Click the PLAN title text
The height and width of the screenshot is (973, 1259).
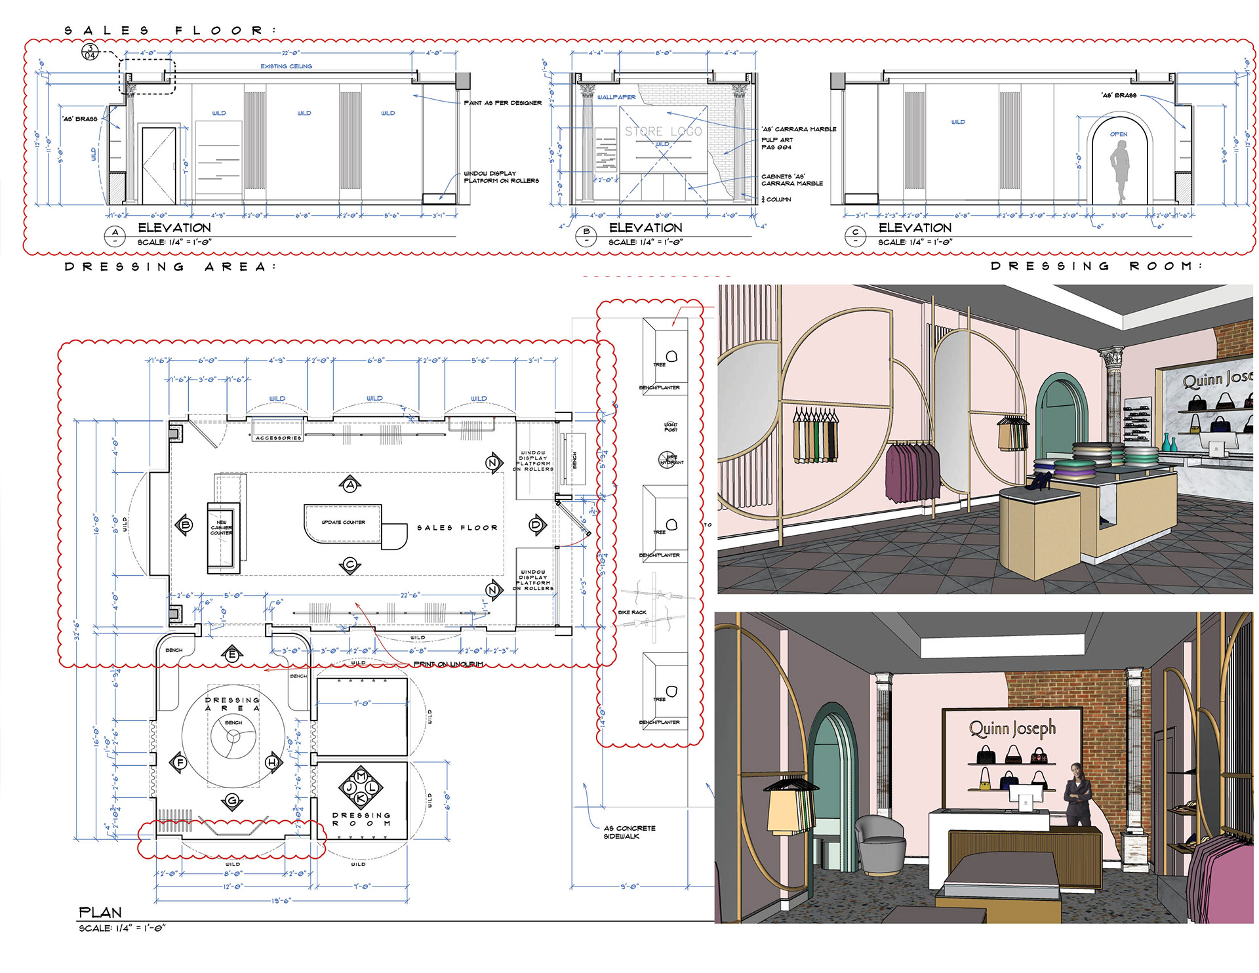[100, 912]
